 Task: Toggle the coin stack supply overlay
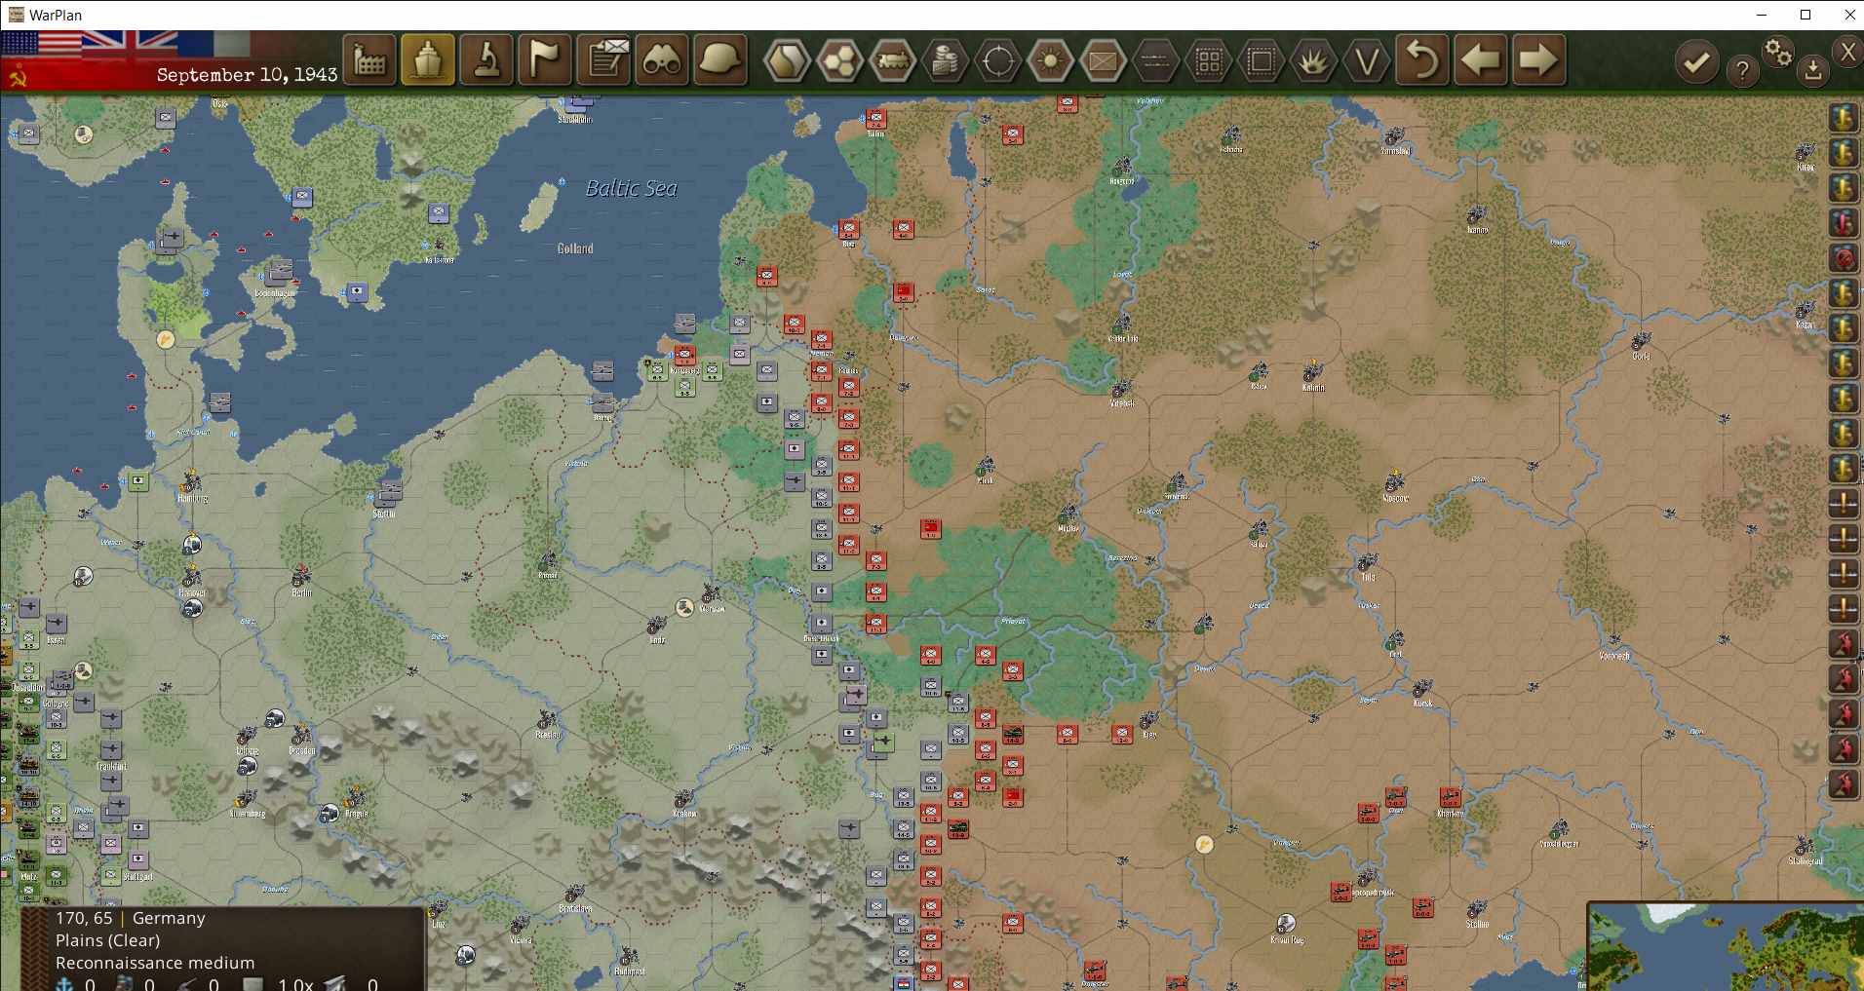(x=945, y=61)
